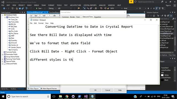Select Align Right in toolbar

pos(162,9)
